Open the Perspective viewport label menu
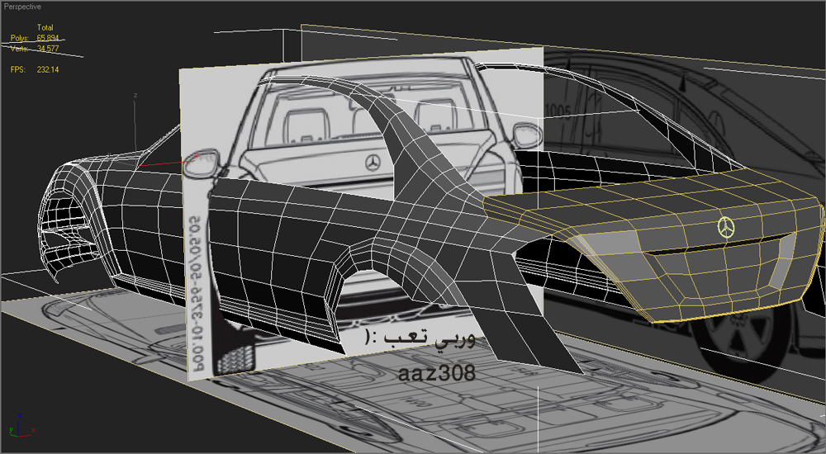 coord(22,7)
